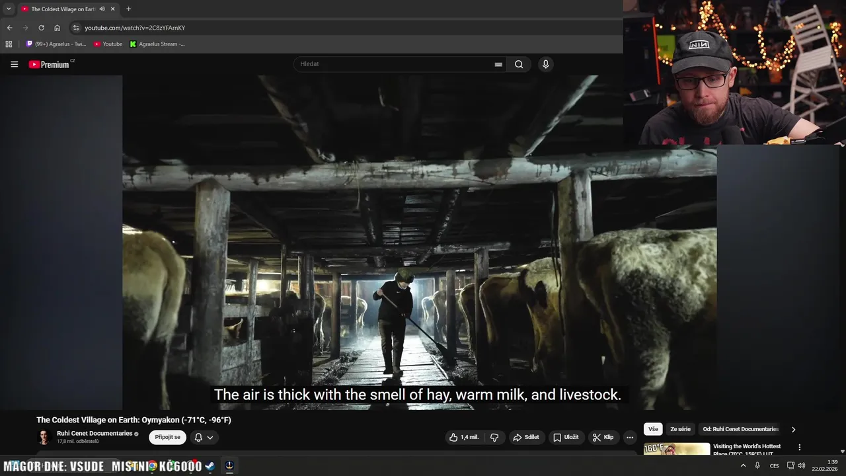The width and height of the screenshot is (846, 476).
Task: Expand notification options chevron next to bell
Action: pos(210,437)
